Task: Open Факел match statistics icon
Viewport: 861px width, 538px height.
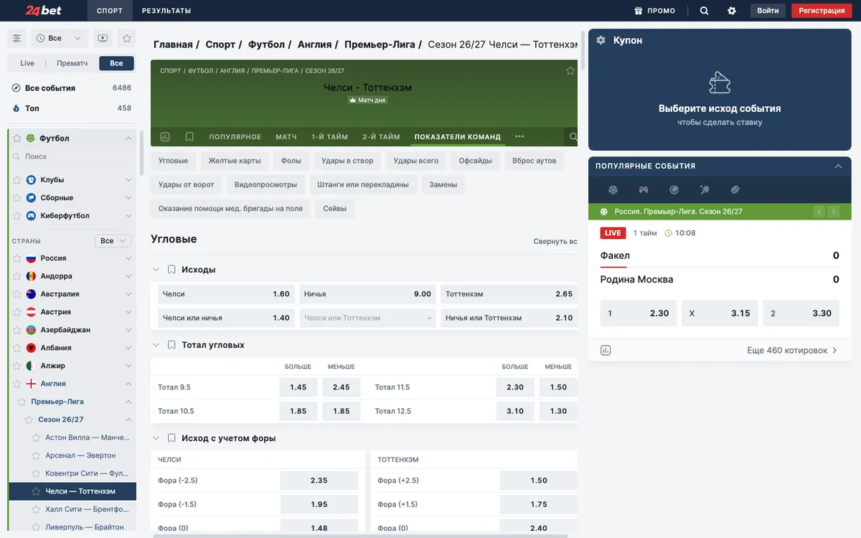Action: (606, 350)
